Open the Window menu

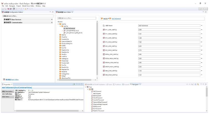[38, 6]
